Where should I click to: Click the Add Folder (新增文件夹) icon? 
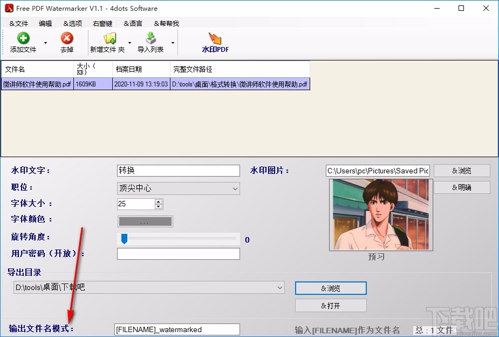click(110, 38)
